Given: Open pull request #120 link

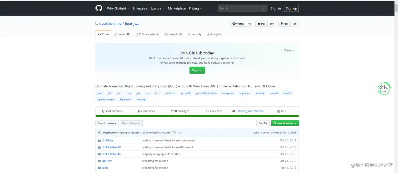Looking at the screenshot, I should [x=142, y=133].
